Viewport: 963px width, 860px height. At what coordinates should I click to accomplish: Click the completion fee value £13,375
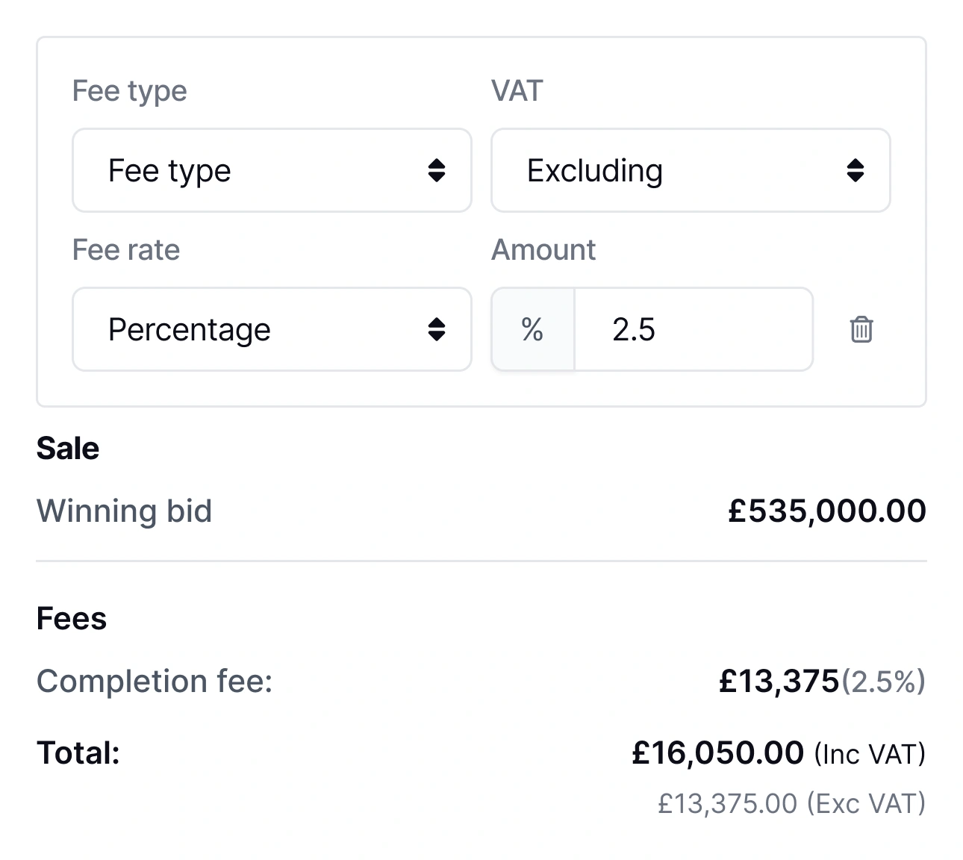click(x=779, y=681)
